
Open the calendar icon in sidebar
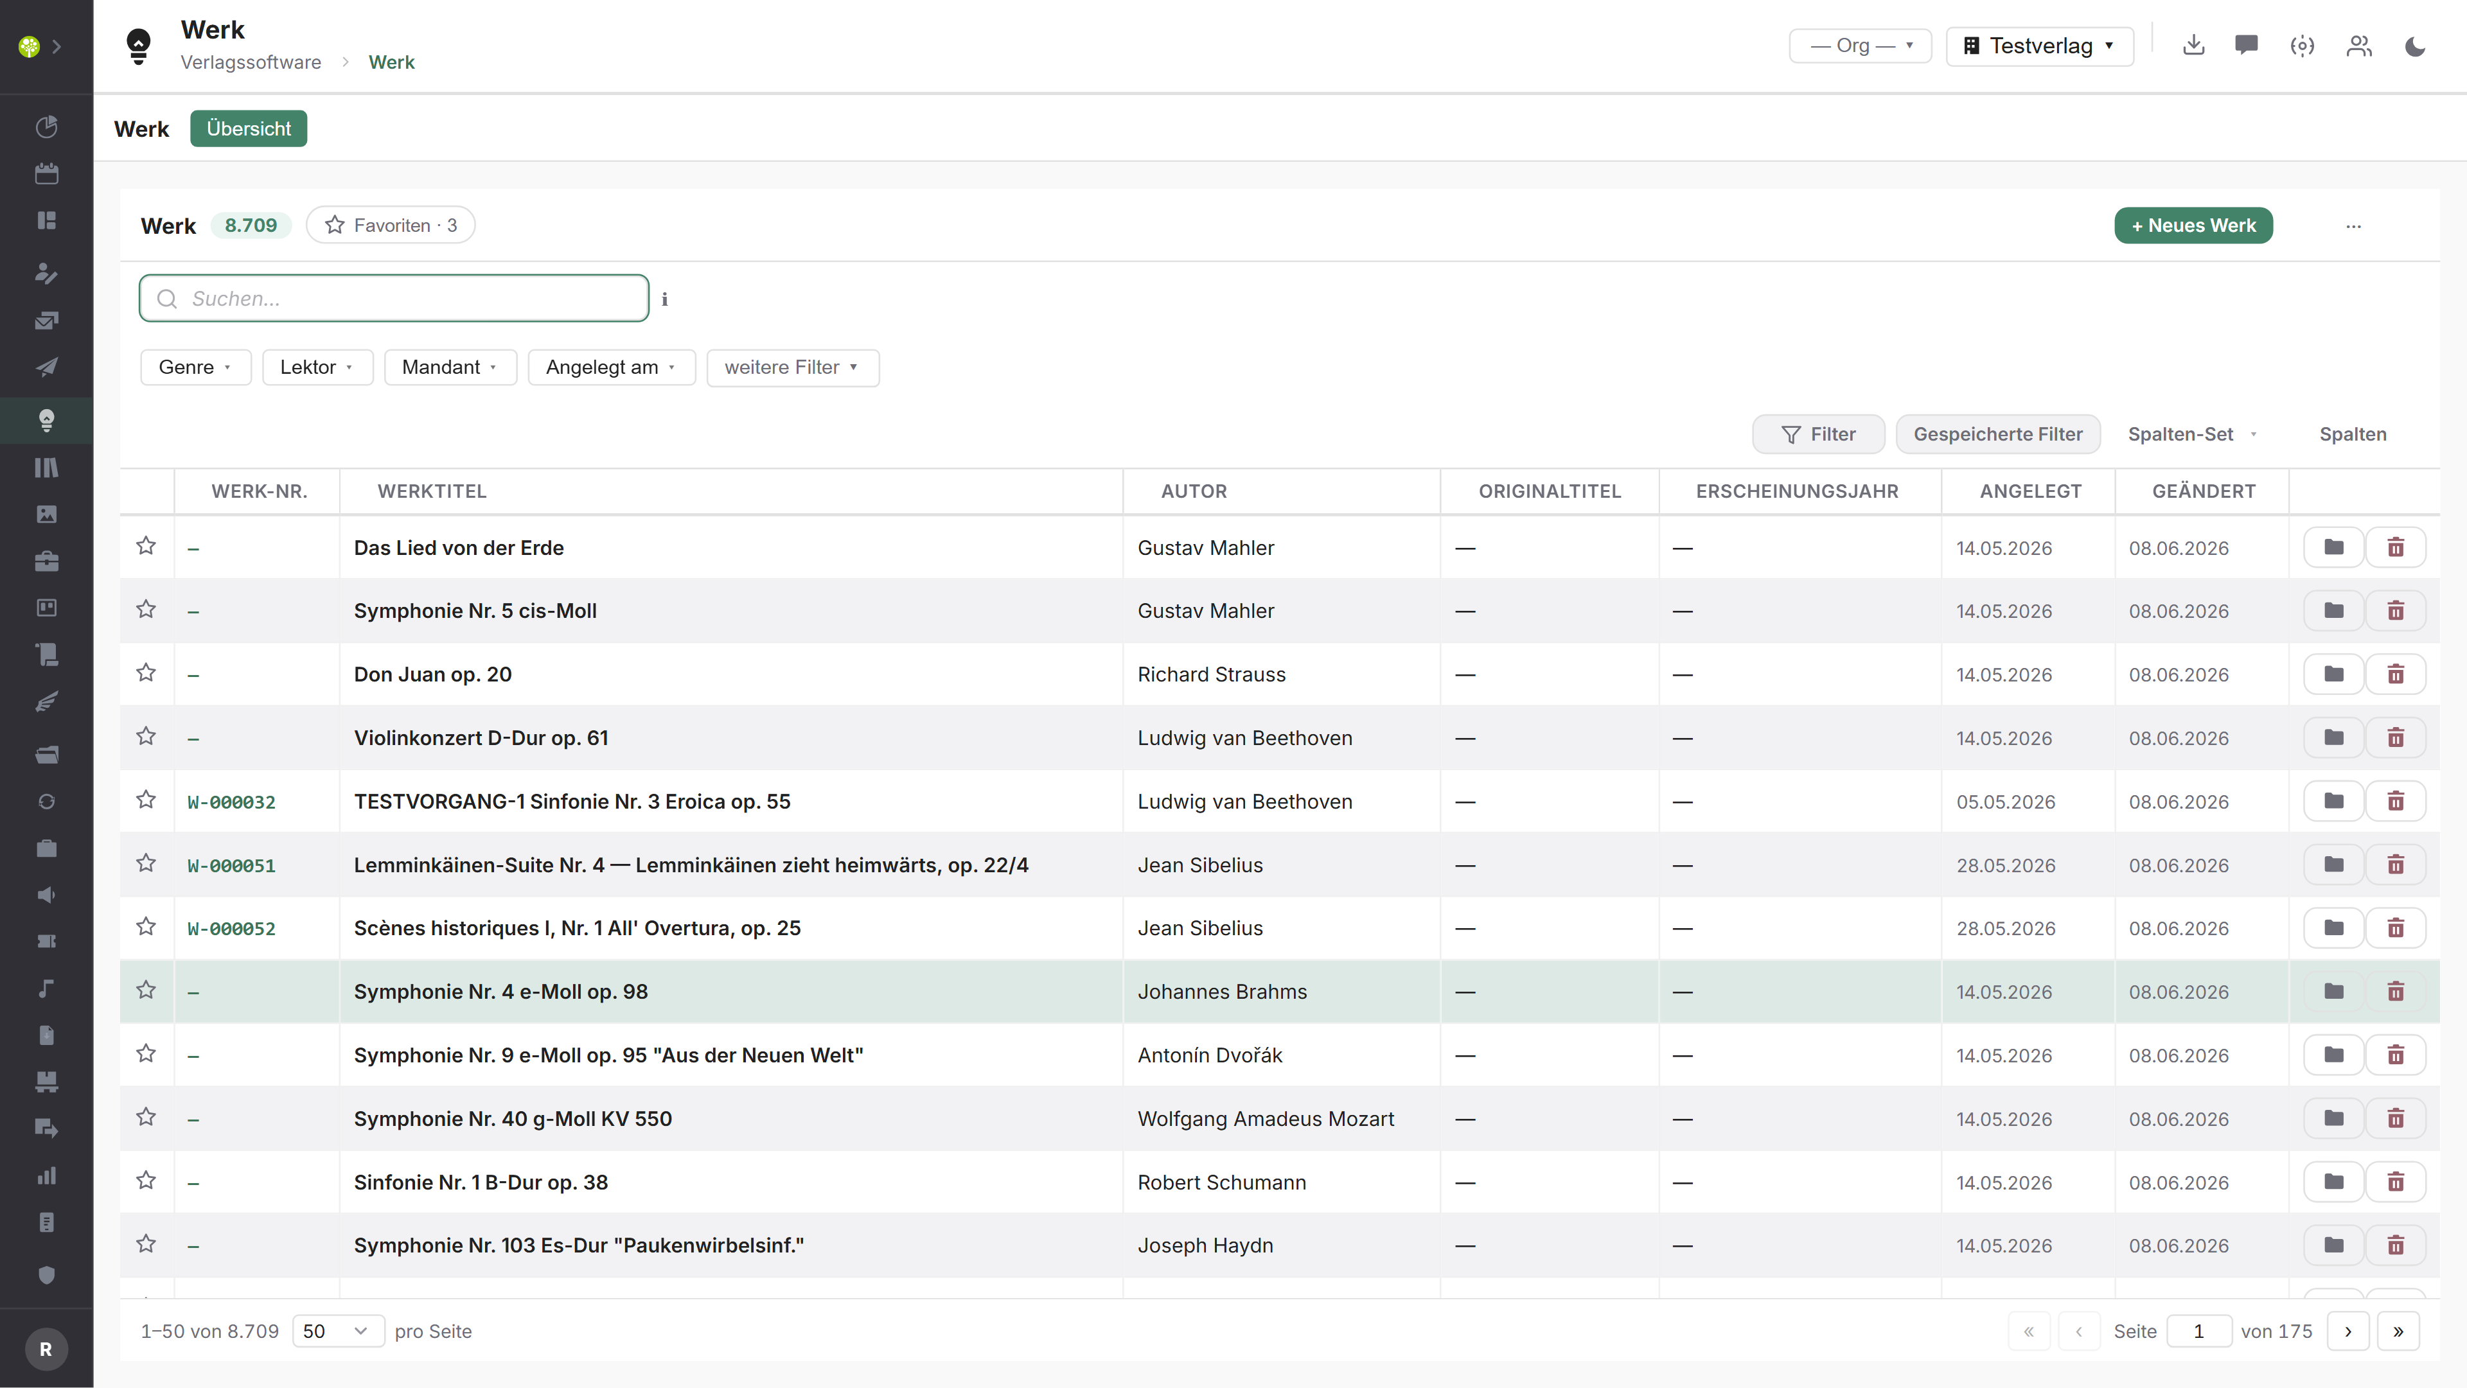tap(46, 173)
